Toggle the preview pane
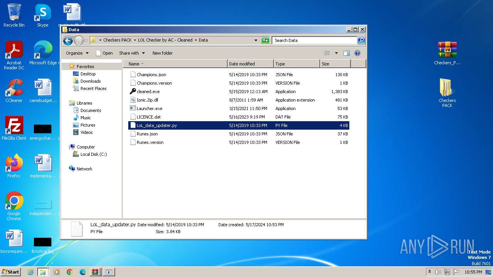 [x=347, y=53]
